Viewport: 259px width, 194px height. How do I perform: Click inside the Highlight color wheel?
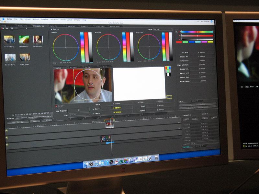click(x=149, y=47)
